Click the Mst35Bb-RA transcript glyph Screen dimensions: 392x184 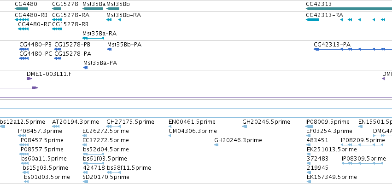coord(113,20)
